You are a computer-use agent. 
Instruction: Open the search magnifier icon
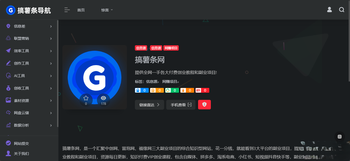tap(342, 10)
